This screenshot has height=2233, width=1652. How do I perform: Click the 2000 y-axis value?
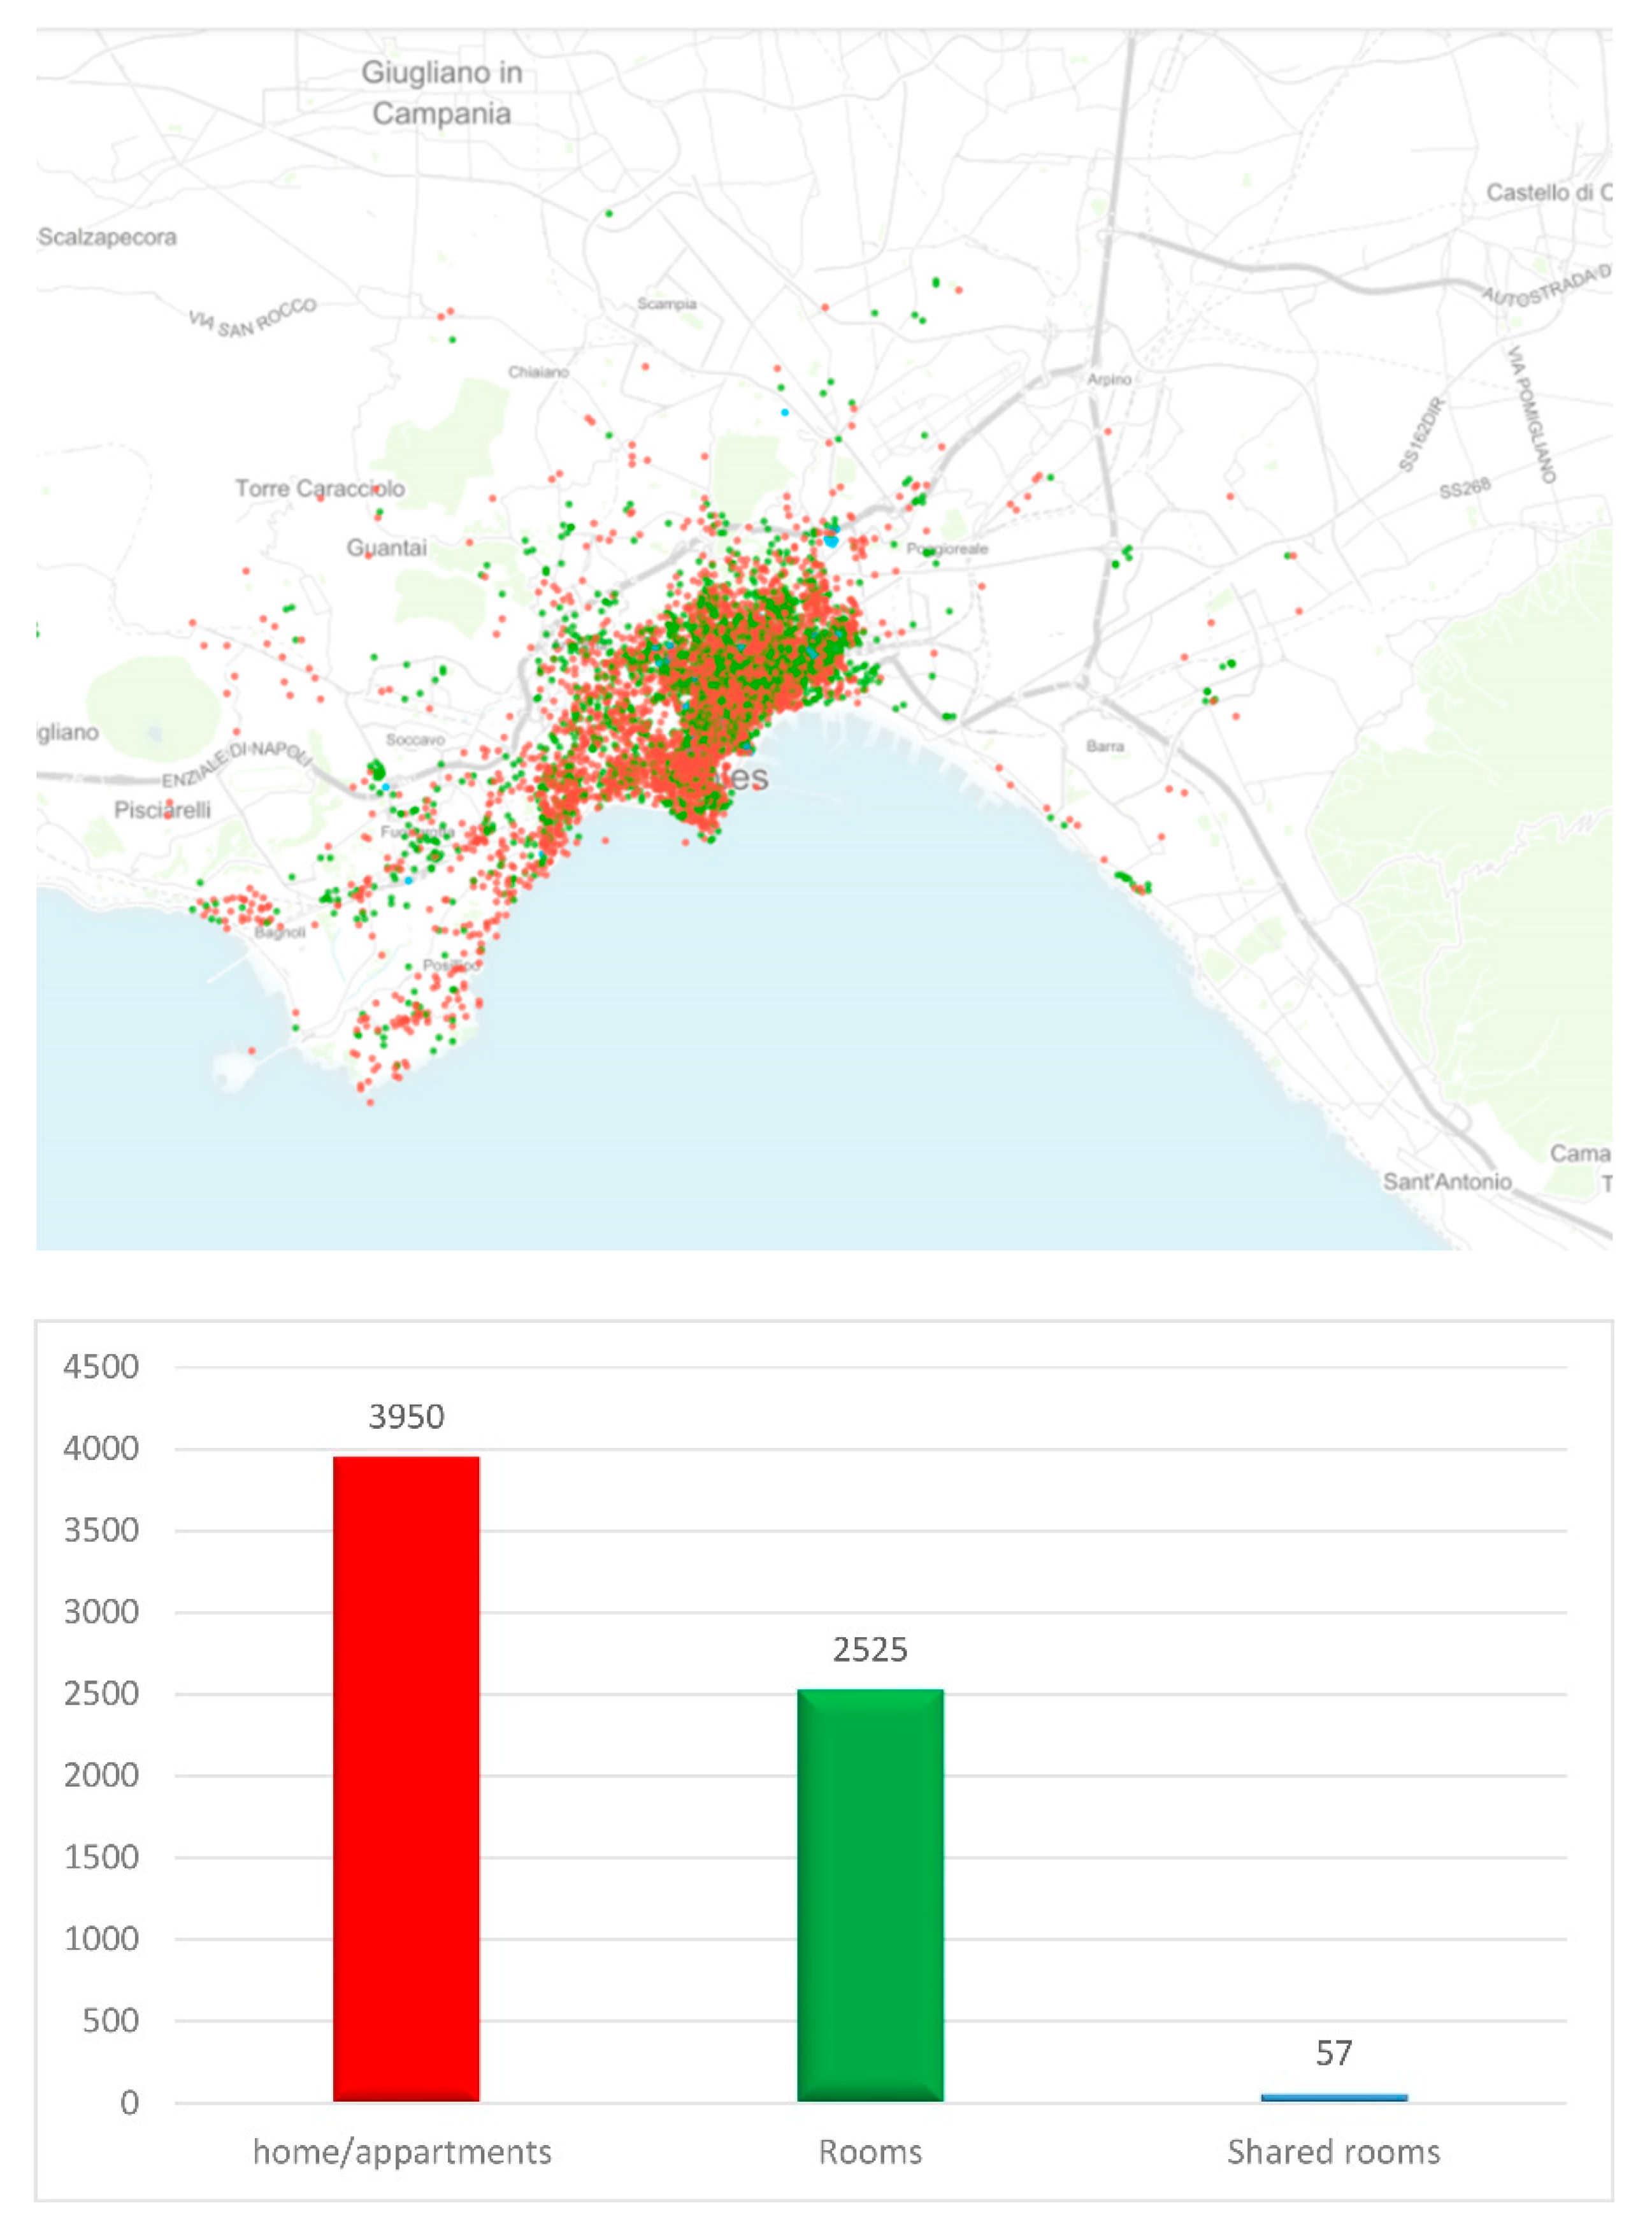click(x=101, y=1775)
